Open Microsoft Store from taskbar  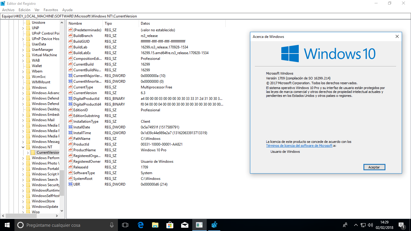[170, 225]
